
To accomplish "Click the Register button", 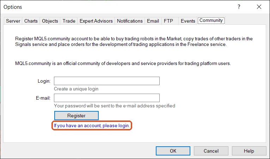I will pos(76,116).
